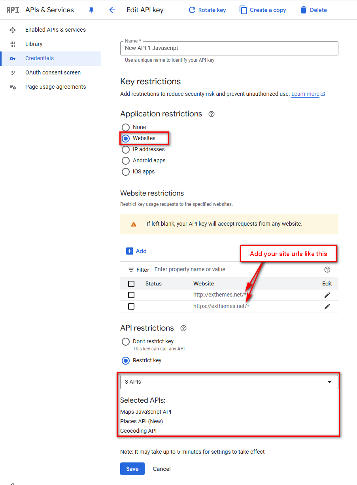Click help icon next to API restrictions
The width and height of the screenshot is (357, 485).
[x=183, y=328]
